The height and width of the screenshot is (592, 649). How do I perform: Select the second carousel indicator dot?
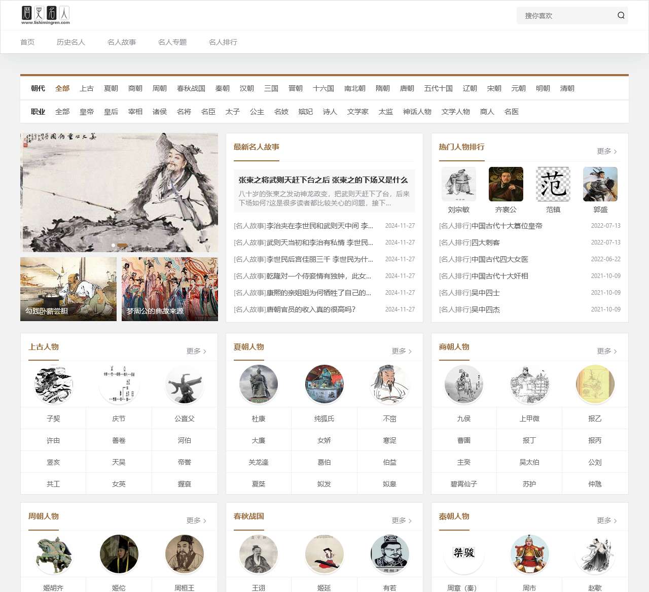pyautogui.click(x=122, y=245)
